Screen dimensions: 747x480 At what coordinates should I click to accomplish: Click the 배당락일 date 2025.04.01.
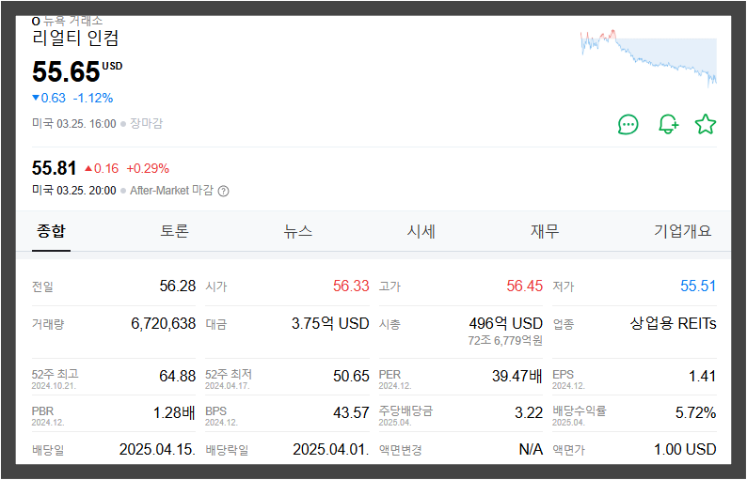331,450
